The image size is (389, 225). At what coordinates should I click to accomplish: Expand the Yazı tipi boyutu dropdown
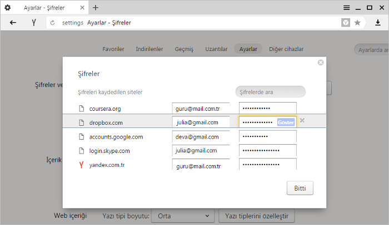point(183,216)
